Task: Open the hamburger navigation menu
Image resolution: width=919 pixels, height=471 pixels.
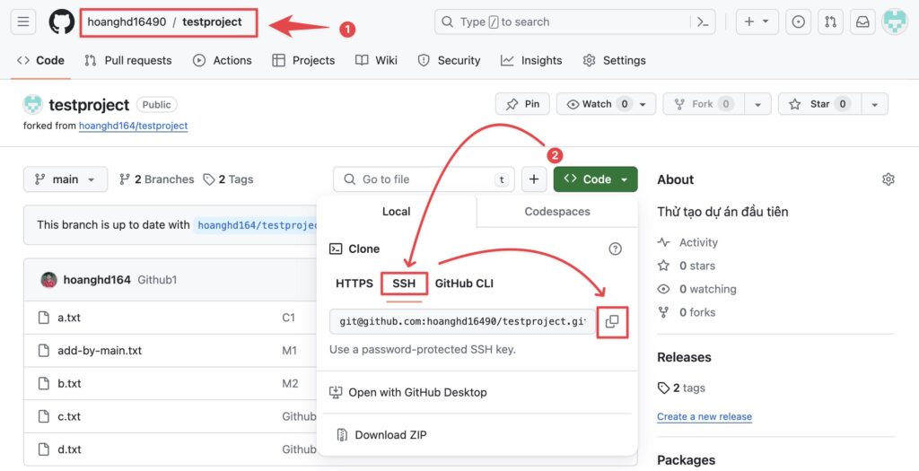Action: [x=22, y=22]
